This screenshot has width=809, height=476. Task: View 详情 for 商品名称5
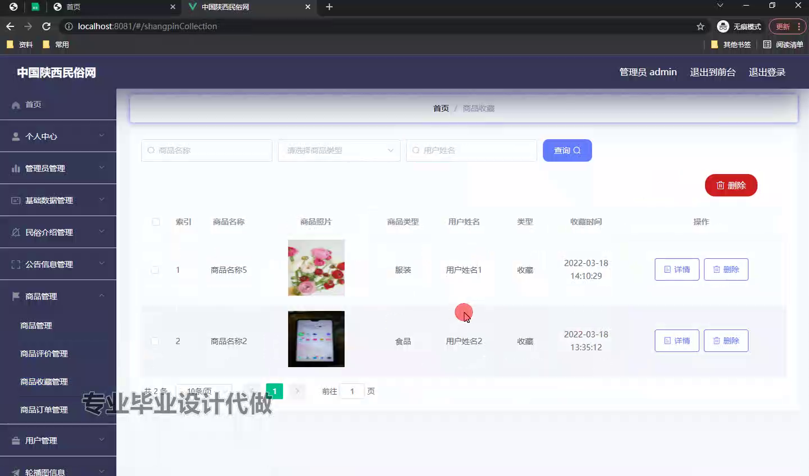tap(677, 269)
